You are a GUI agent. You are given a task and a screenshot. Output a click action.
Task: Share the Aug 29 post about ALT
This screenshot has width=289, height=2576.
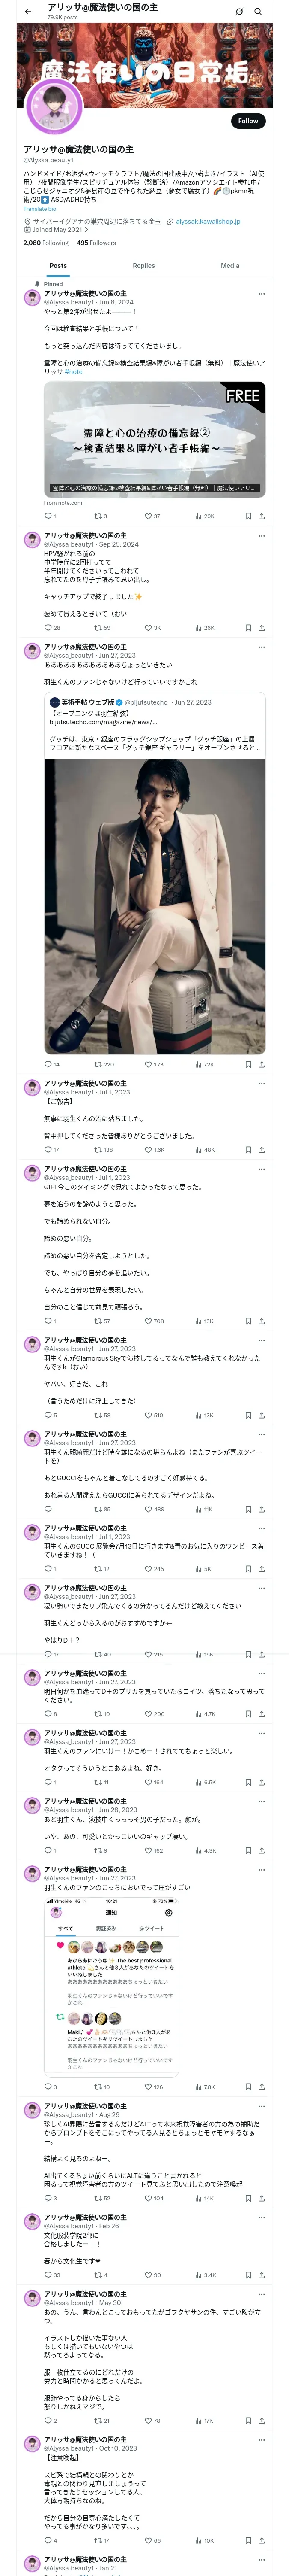[x=261, y=2198]
